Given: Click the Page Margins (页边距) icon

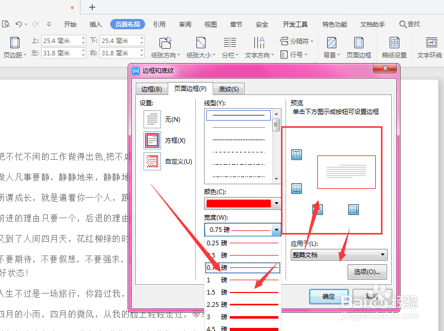Looking at the screenshot, I should click(15, 43).
